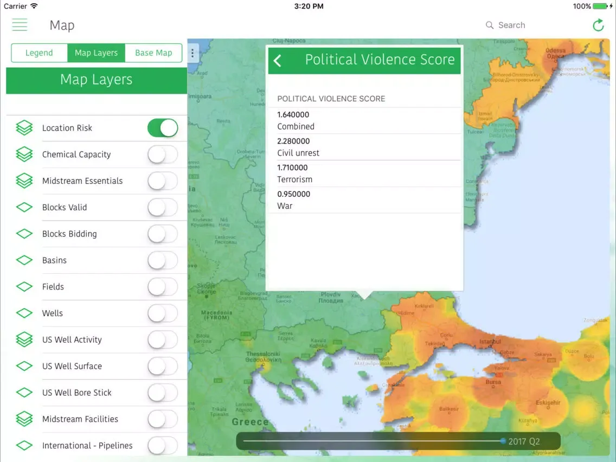Turn on Midstream Facilities layer
This screenshot has height=462, width=616.
click(163, 419)
